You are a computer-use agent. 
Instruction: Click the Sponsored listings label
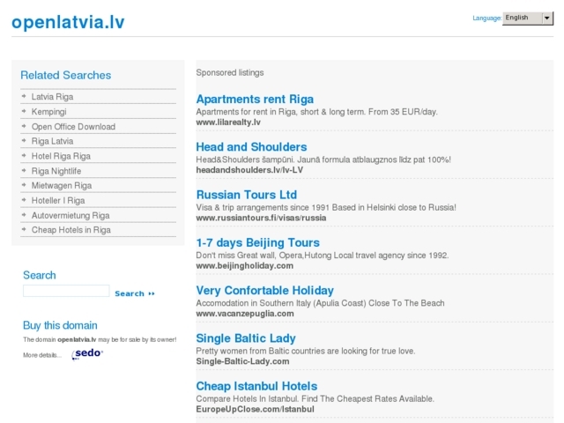click(230, 72)
